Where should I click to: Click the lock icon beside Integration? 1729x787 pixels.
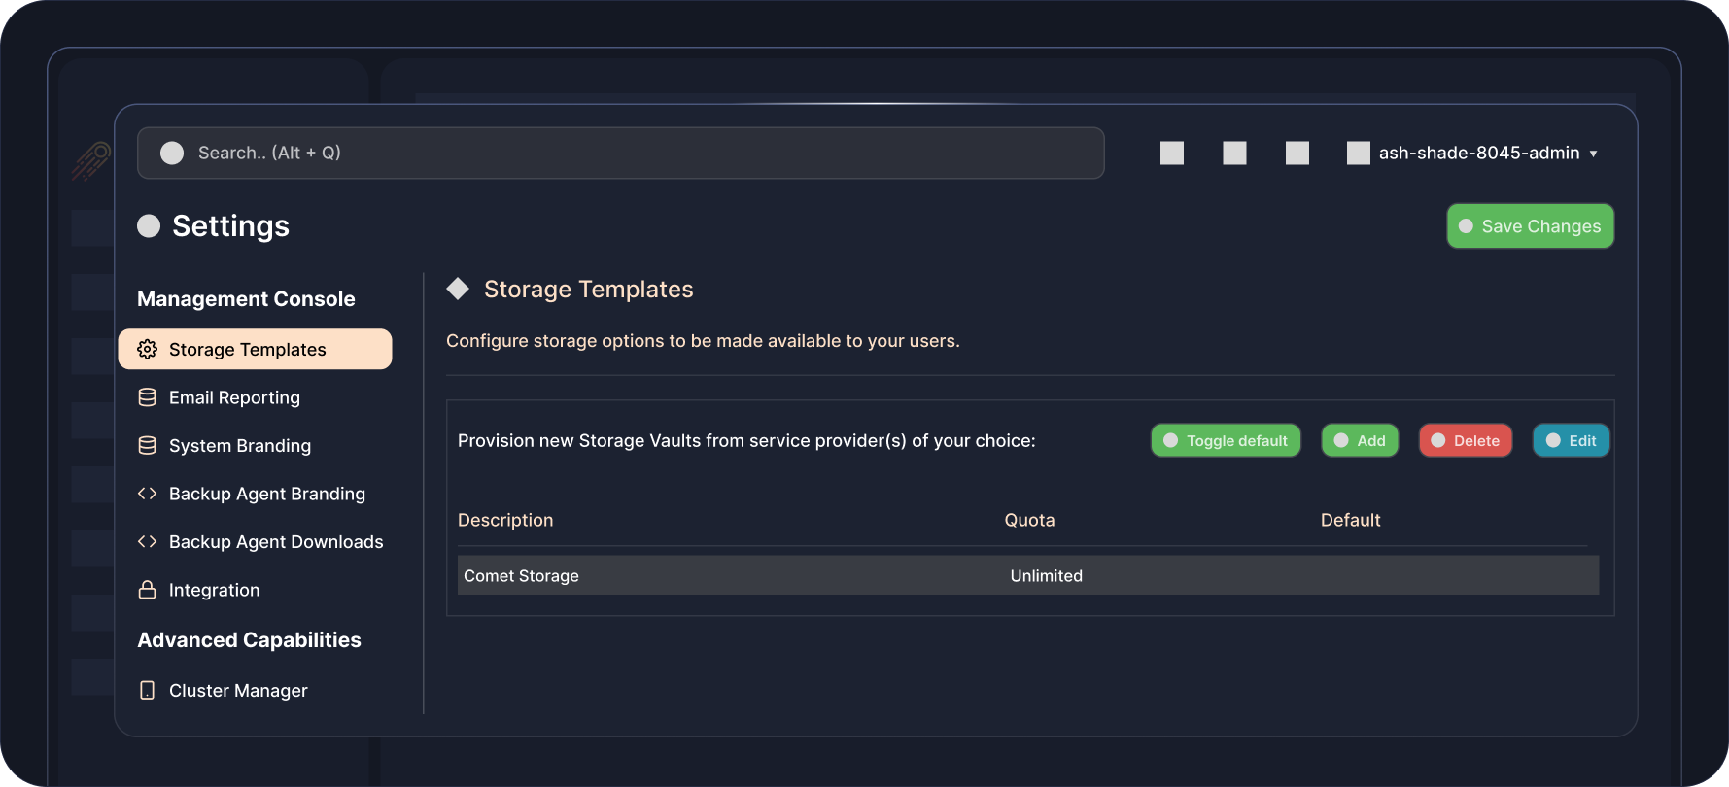148,590
